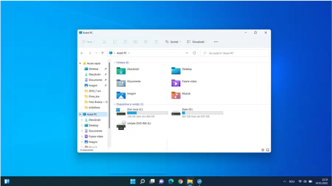Refresh the Acest PC view
The width and height of the screenshot is (332, 186).
(194, 53)
